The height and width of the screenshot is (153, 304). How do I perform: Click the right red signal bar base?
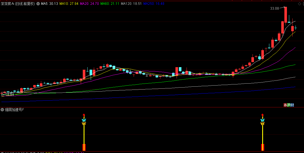[x=262, y=147]
